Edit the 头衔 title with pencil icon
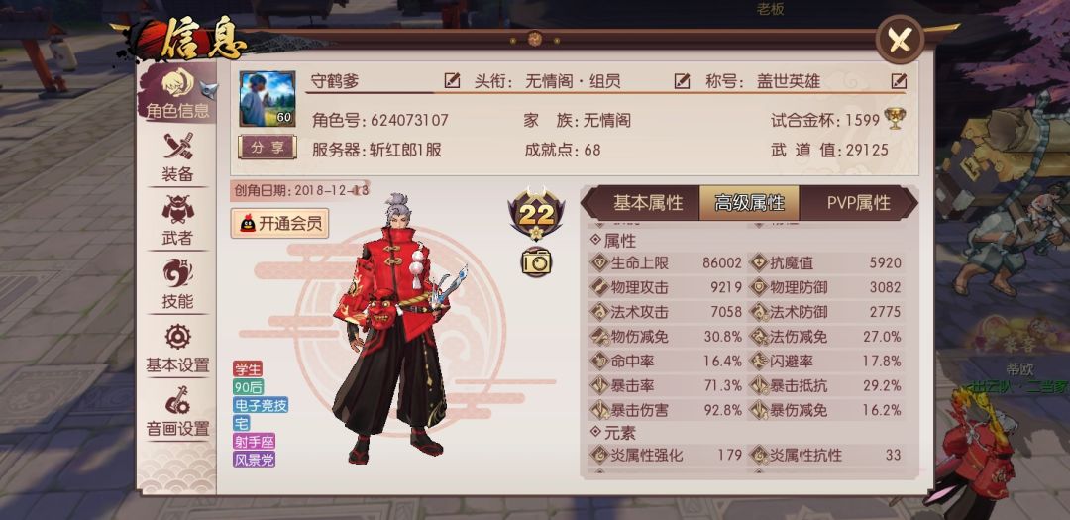 (682, 81)
